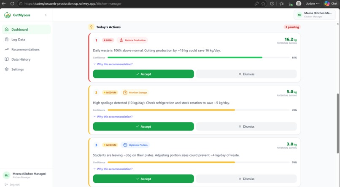Dismiss the Reduce Production recommendation
Image resolution: width=340 pixels, height=187 pixels.
[x=246, y=74]
